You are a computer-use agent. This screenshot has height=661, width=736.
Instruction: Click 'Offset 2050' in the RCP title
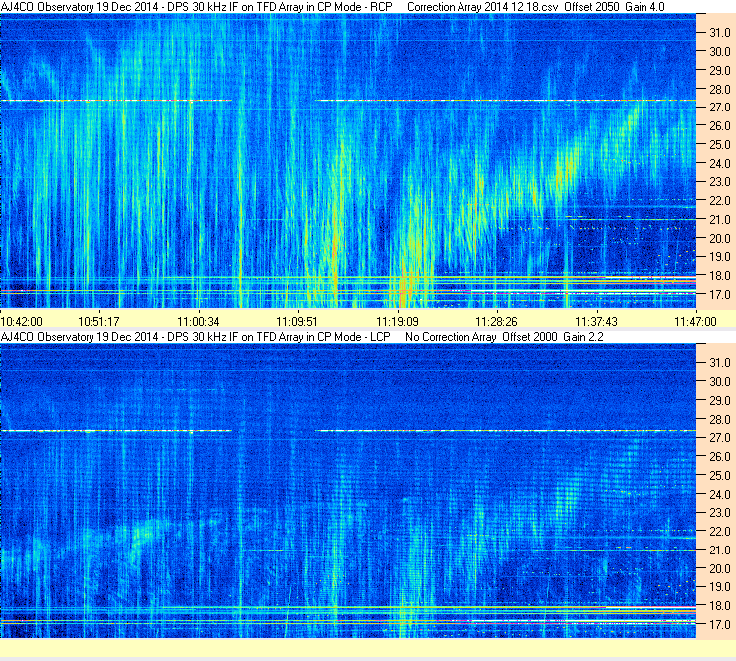pyautogui.click(x=592, y=7)
